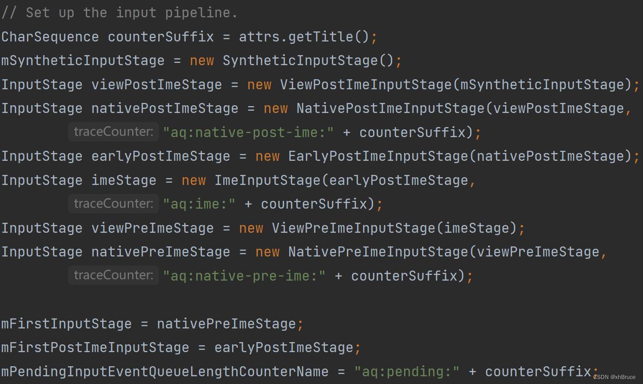Click the string literal "aq:ime:"

click(199, 203)
